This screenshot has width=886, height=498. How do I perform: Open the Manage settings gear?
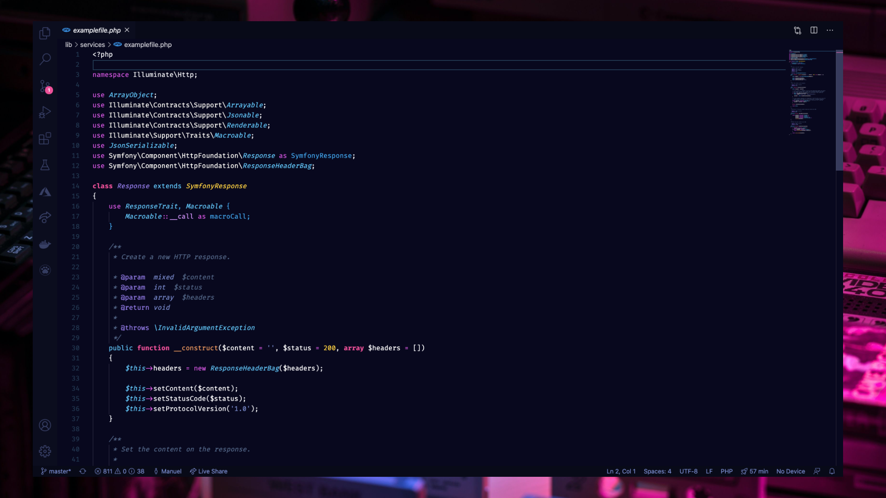click(45, 451)
